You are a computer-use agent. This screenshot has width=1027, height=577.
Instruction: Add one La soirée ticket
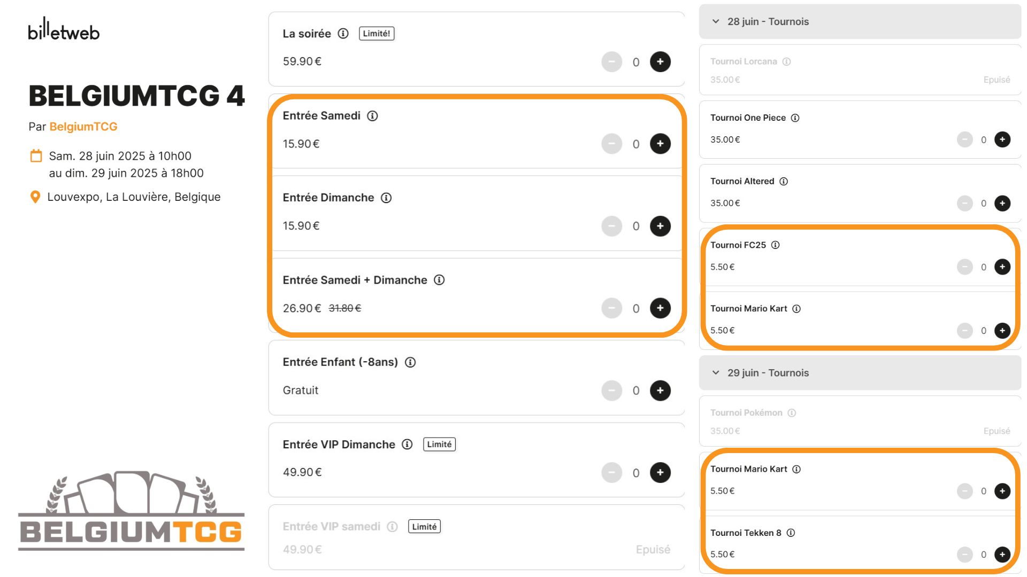(x=660, y=62)
